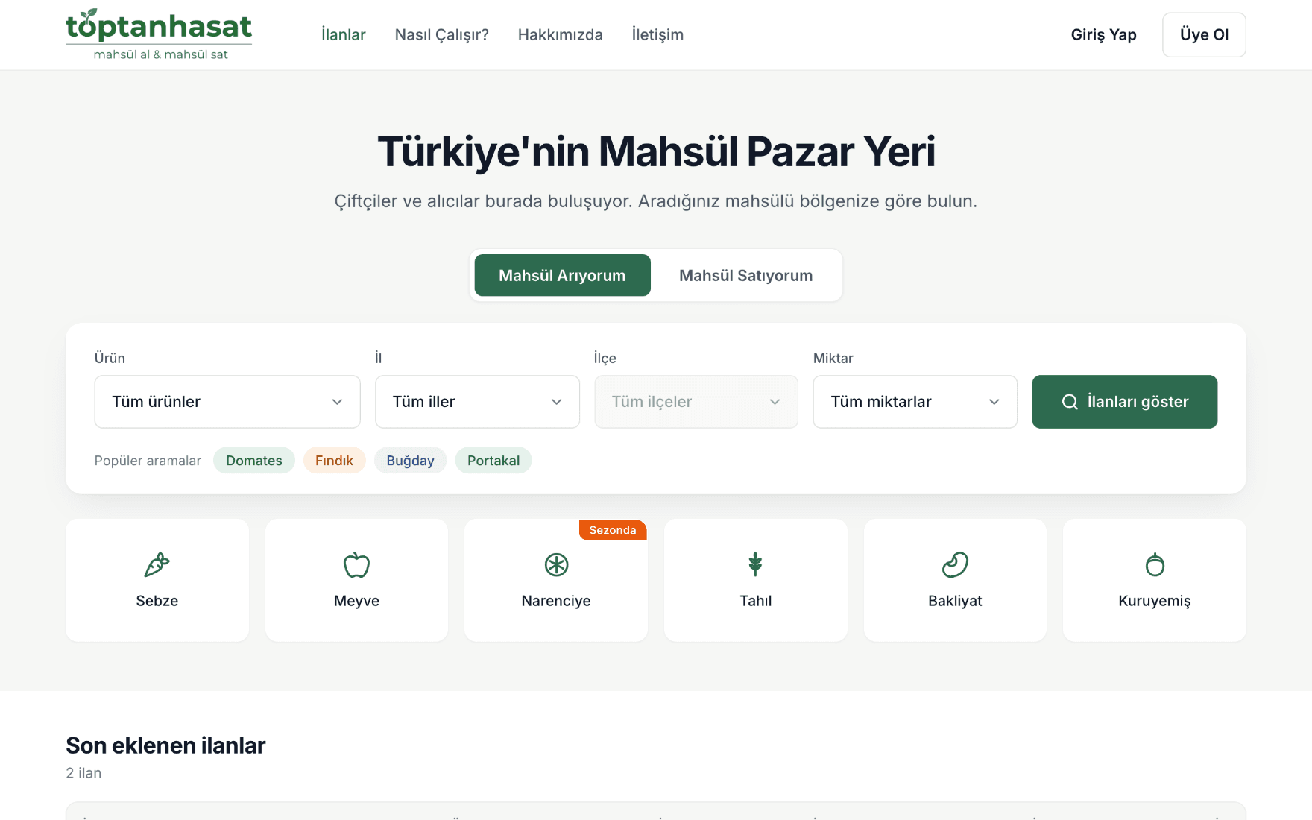1312x820 pixels.
Task: Select the Portakal popular search chip
Action: pyautogui.click(x=493, y=461)
